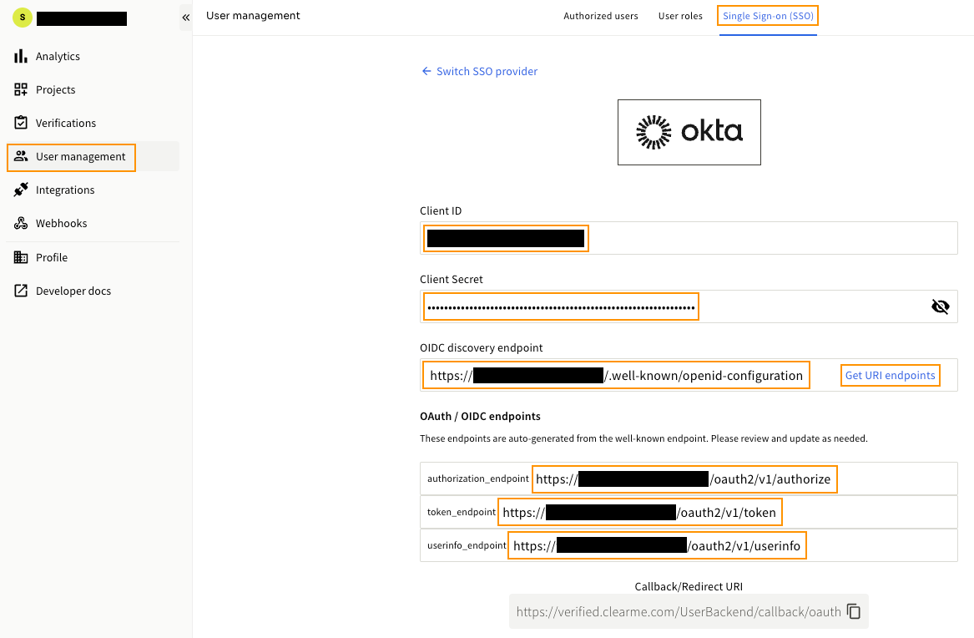
Task: Click the Verifications clipboard icon
Action: coord(21,123)
